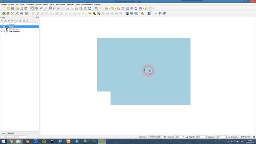The image size is (256, 144).
Task: Click the Processing Toolbox gear icon
Action: [x=132, y=8]
